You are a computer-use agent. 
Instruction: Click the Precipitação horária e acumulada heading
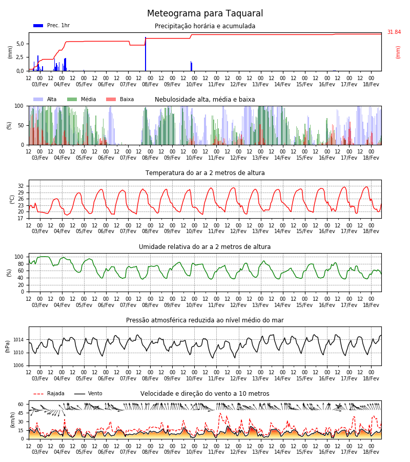click(205, 26)
